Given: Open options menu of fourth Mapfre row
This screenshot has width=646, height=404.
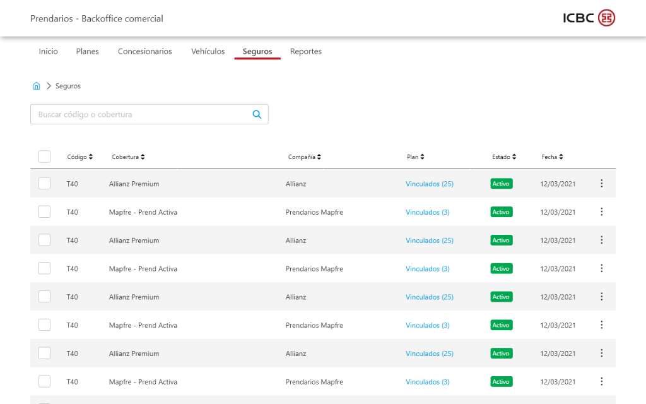Looking at the screenshot, I should (x=601, y=381).
